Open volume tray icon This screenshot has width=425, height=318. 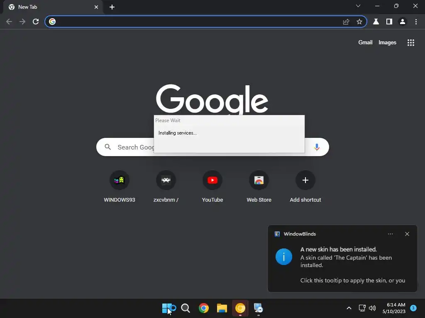pos(372,308)
